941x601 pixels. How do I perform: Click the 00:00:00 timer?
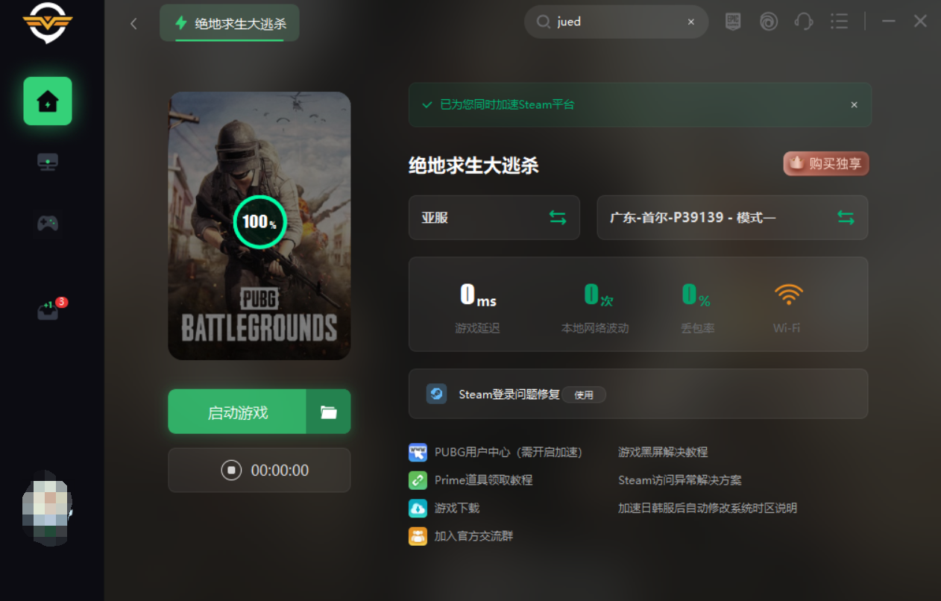pos(280,471)
